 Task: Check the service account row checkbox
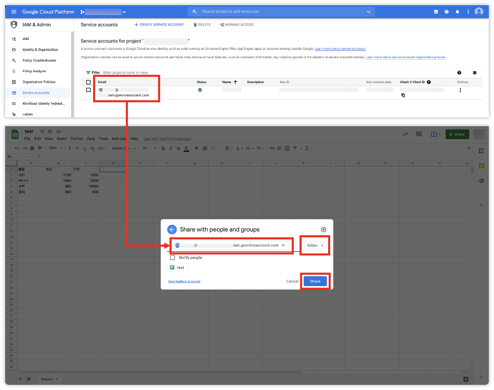coord(88,90)
